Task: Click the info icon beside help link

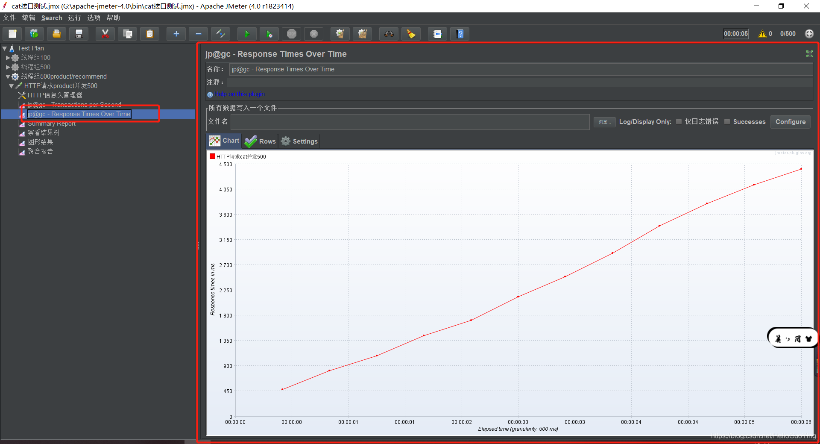Action: tap(210, 94)
